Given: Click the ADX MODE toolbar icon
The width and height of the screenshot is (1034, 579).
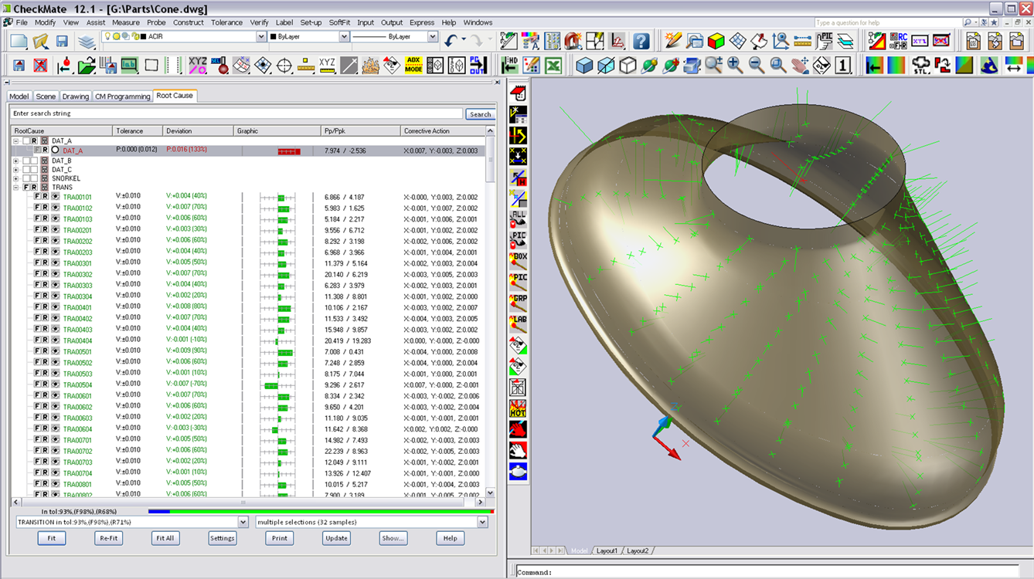Looking at the screenshot, I should click(x=413, y=66).
